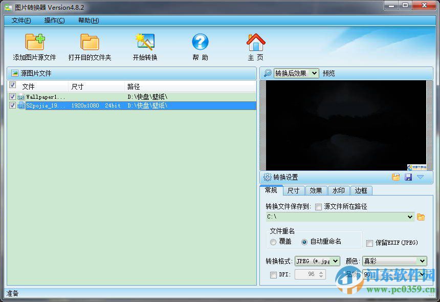Click the magnifier icon beside the preview dropdown

click(268, 73)
